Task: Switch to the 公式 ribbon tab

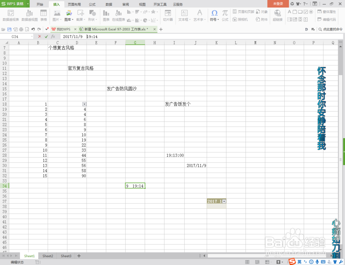Action: tap(92, 4)
